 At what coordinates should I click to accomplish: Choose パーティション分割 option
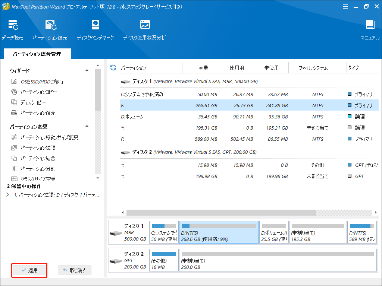click(38, 169)
